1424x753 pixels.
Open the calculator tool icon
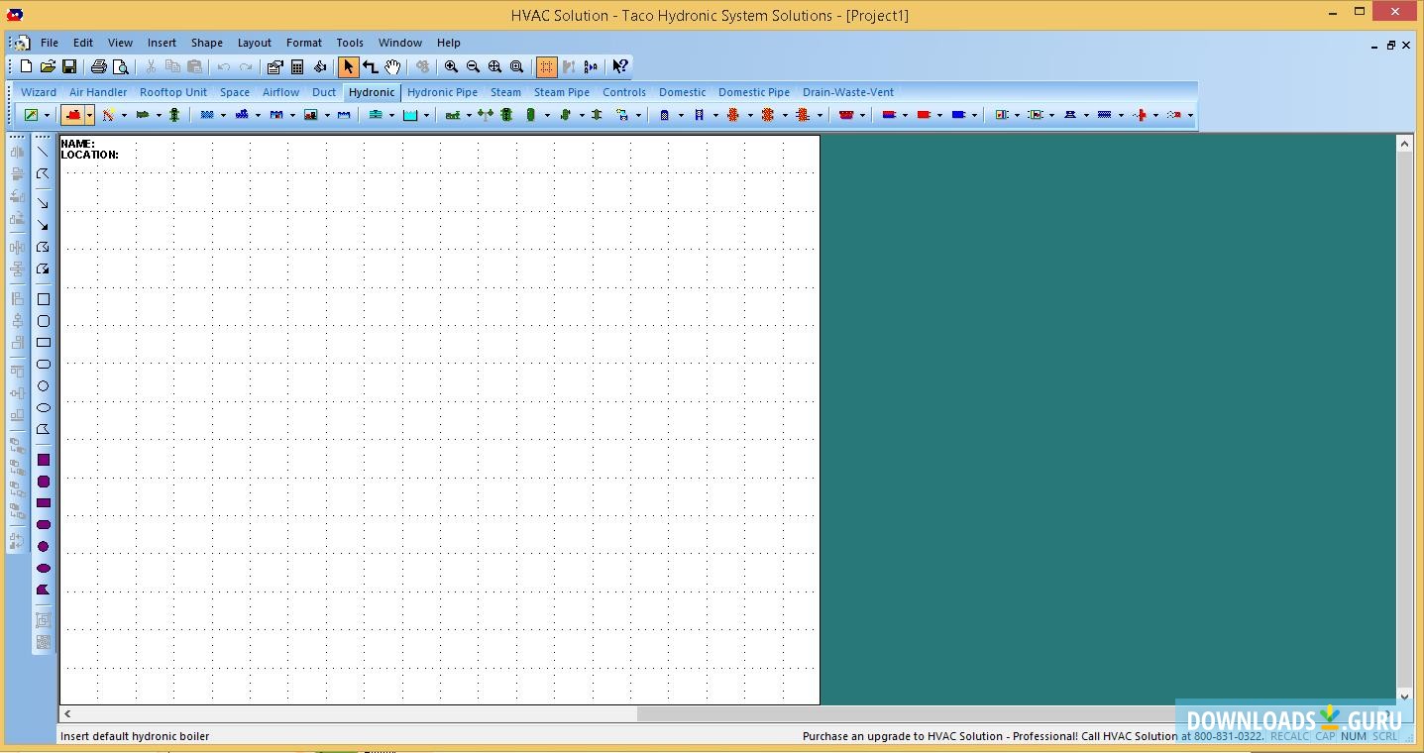click(x=297, y=66)
